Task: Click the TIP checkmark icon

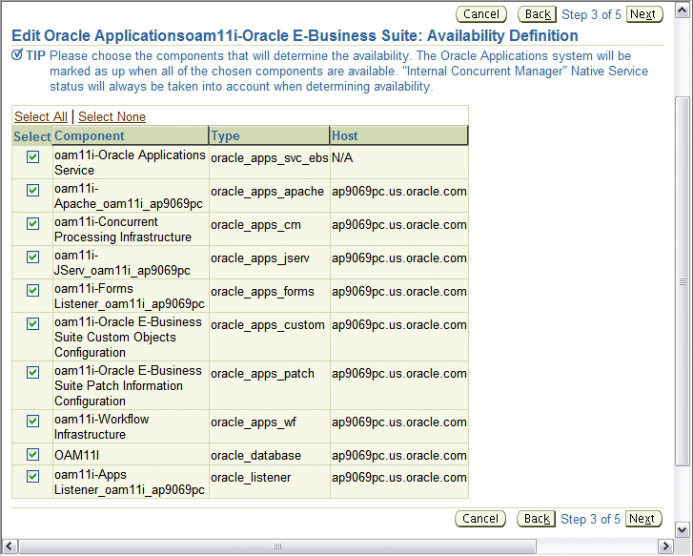Action: click(17, 55)
